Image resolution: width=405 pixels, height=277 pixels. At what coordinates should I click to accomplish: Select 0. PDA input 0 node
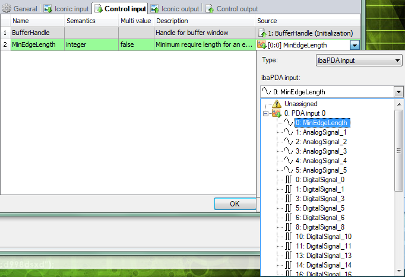point(305,113)
